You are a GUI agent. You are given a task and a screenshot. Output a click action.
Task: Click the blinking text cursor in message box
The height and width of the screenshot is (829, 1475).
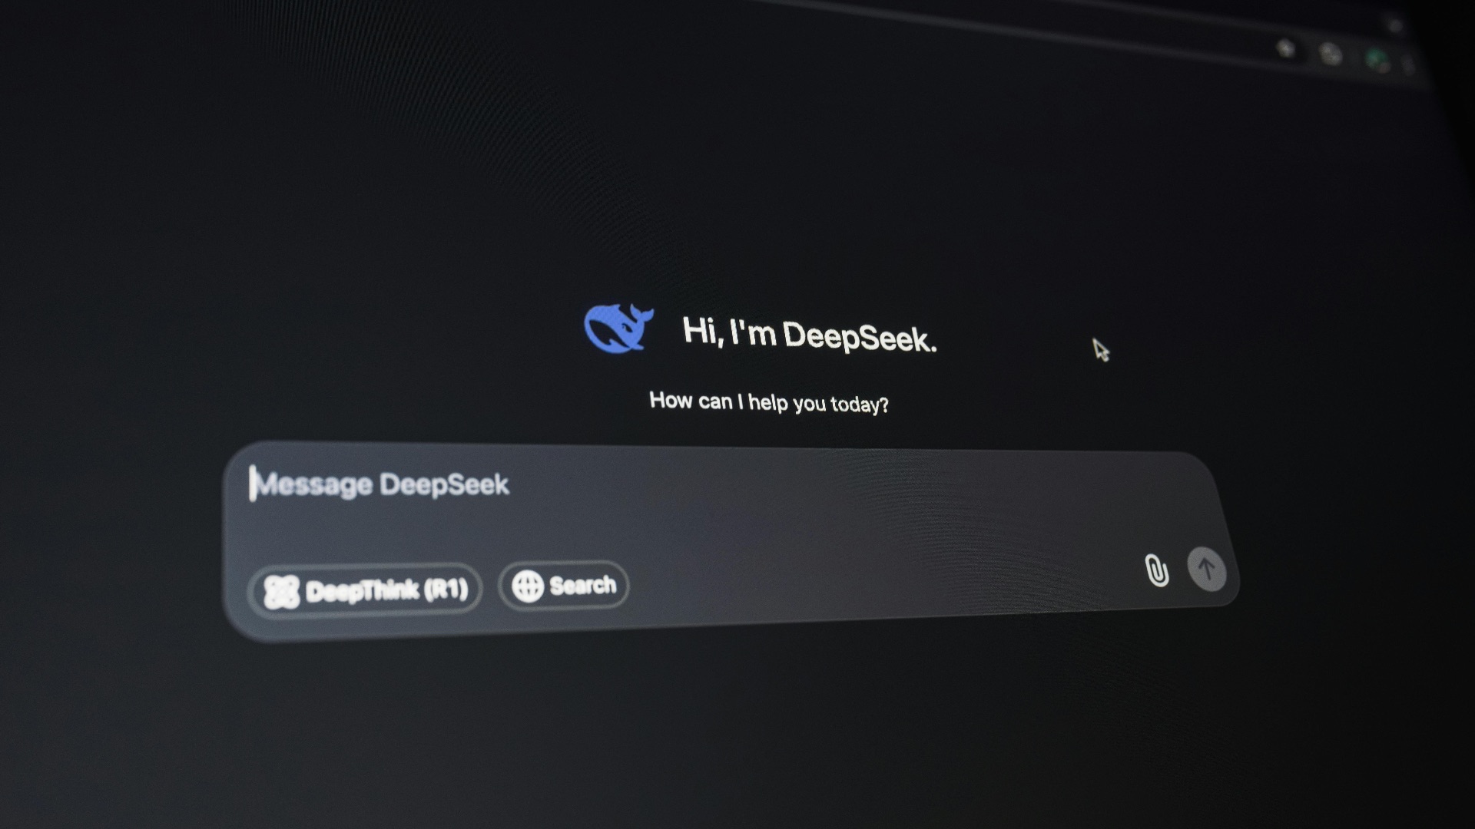tap(253, 484)
